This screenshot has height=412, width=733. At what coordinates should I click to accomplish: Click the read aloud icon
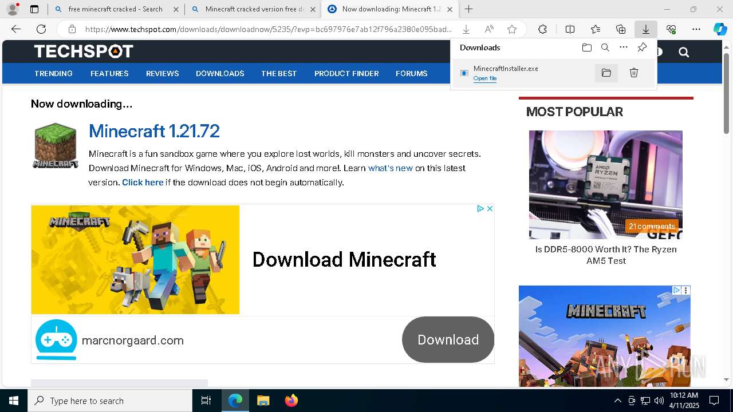[489, 29]
